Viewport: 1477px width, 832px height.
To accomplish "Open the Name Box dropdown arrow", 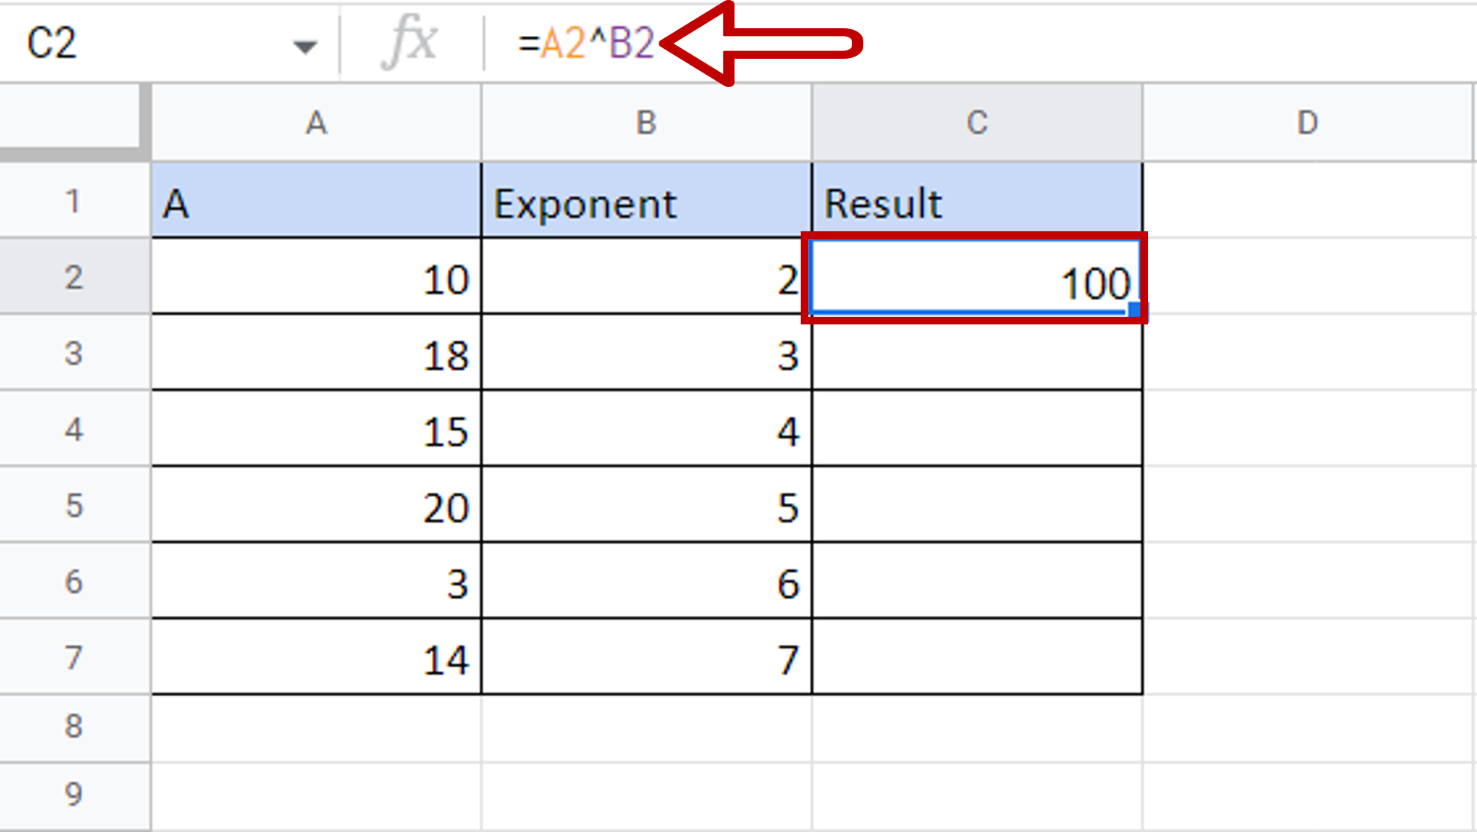I will pos(305,46).
